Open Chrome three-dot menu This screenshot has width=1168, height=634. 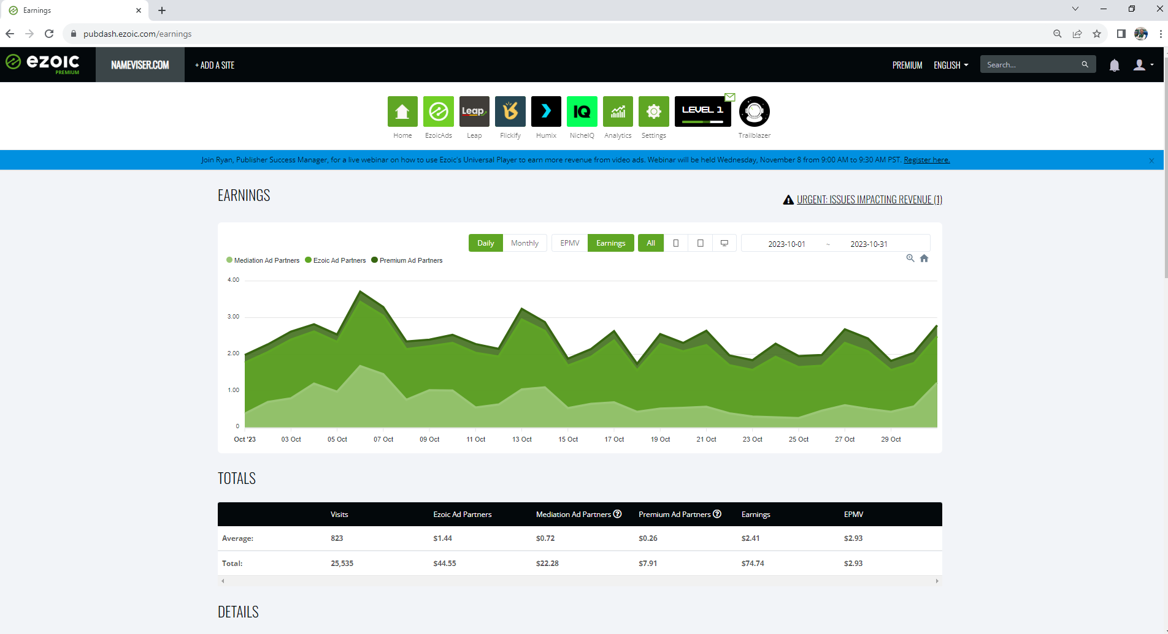[1161, 34]
